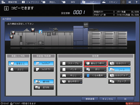This screenshot has width=140, height=105.
Task: Enable ソート output mode
Action: (119, 69)
